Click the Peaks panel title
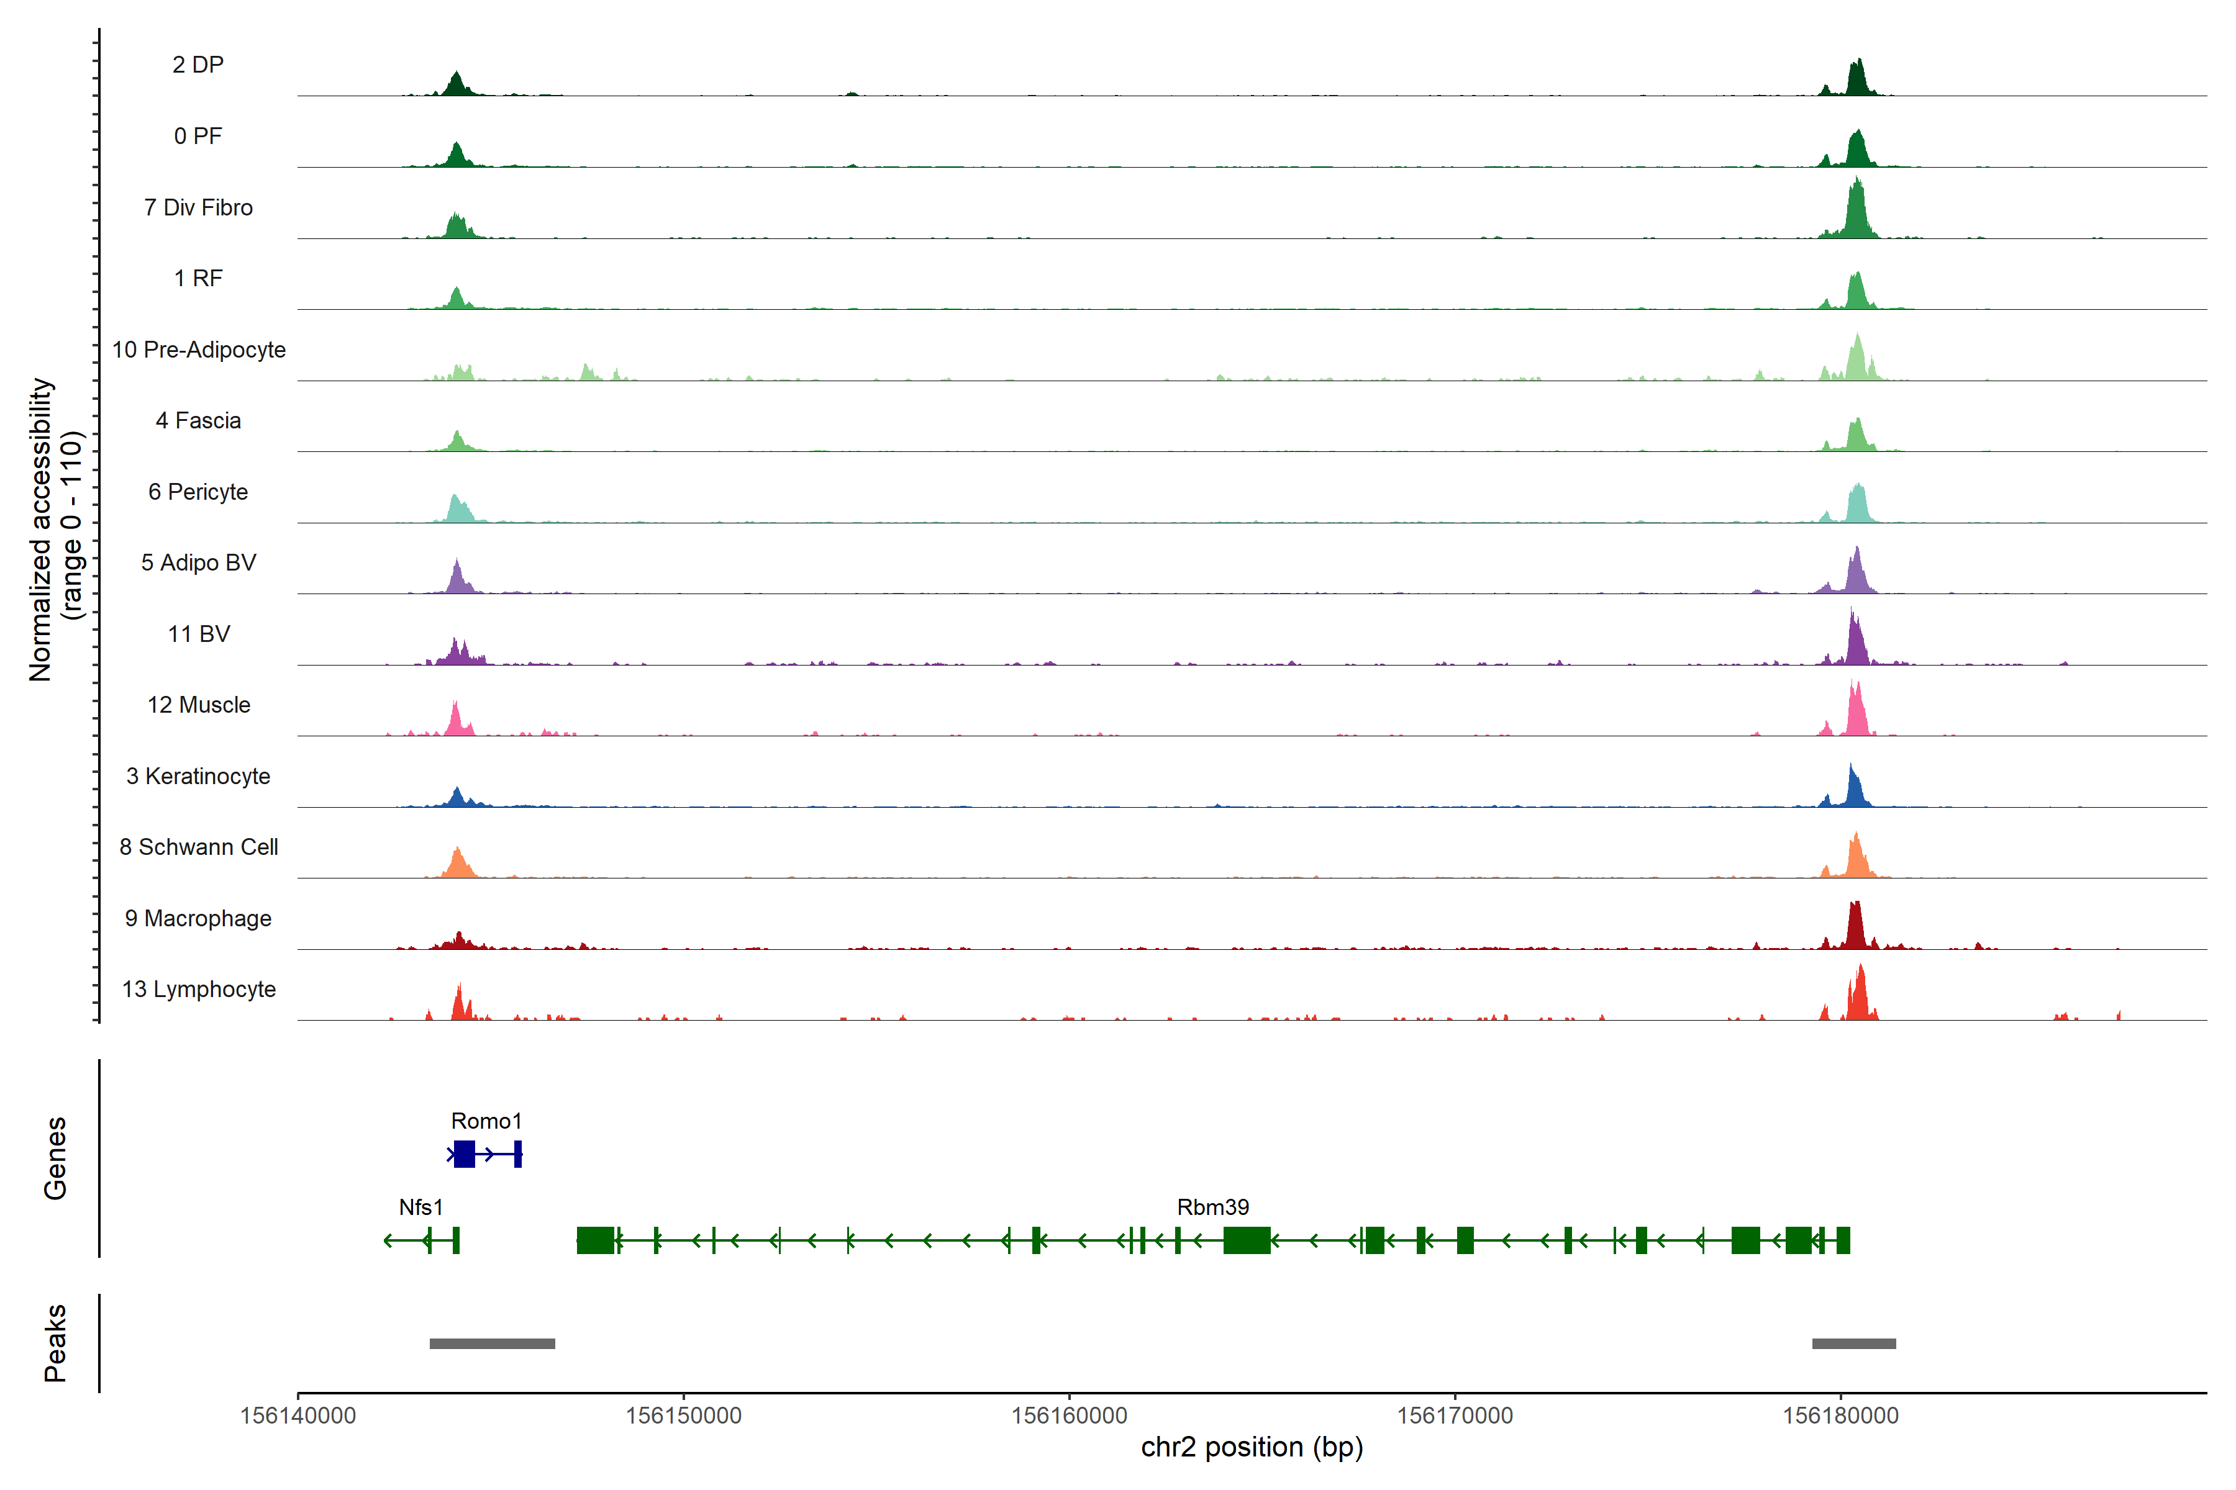2236x1490 pixels. click(x=55, y=1342)
